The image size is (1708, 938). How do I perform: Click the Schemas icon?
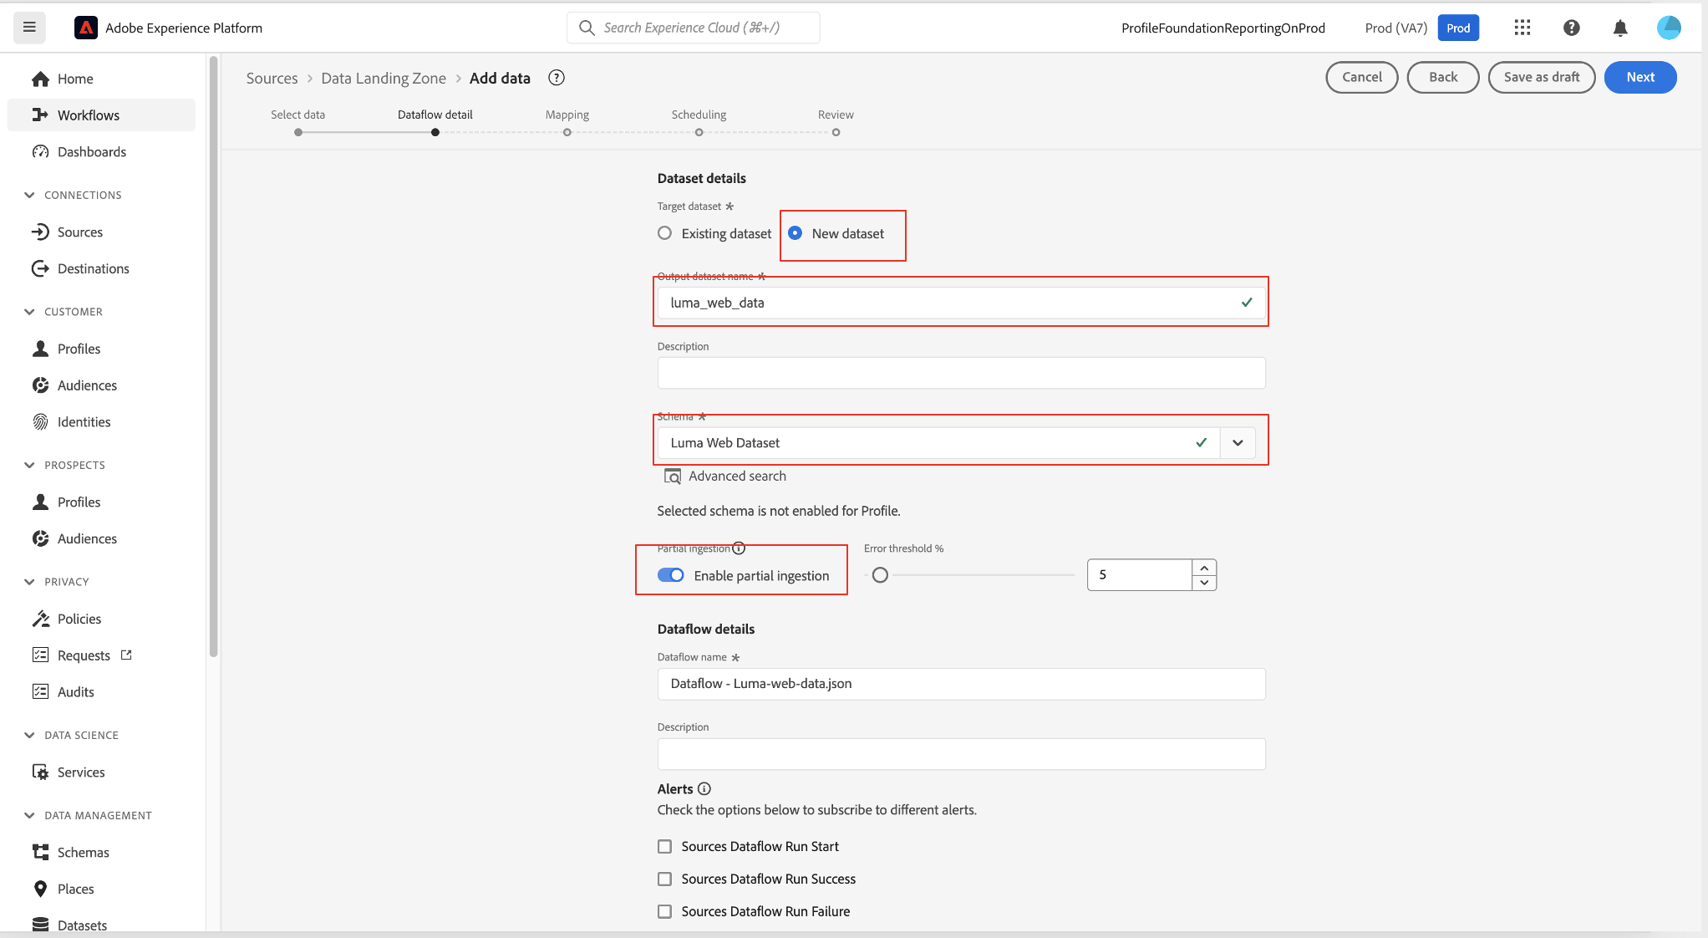point(40,852)
